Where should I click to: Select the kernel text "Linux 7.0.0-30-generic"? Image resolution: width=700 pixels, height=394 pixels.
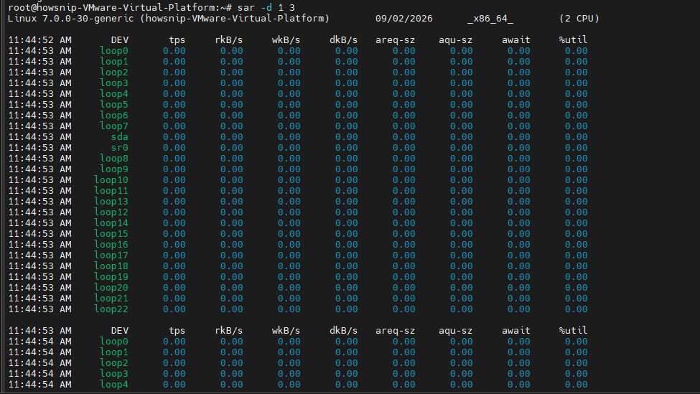coord(70,18)
